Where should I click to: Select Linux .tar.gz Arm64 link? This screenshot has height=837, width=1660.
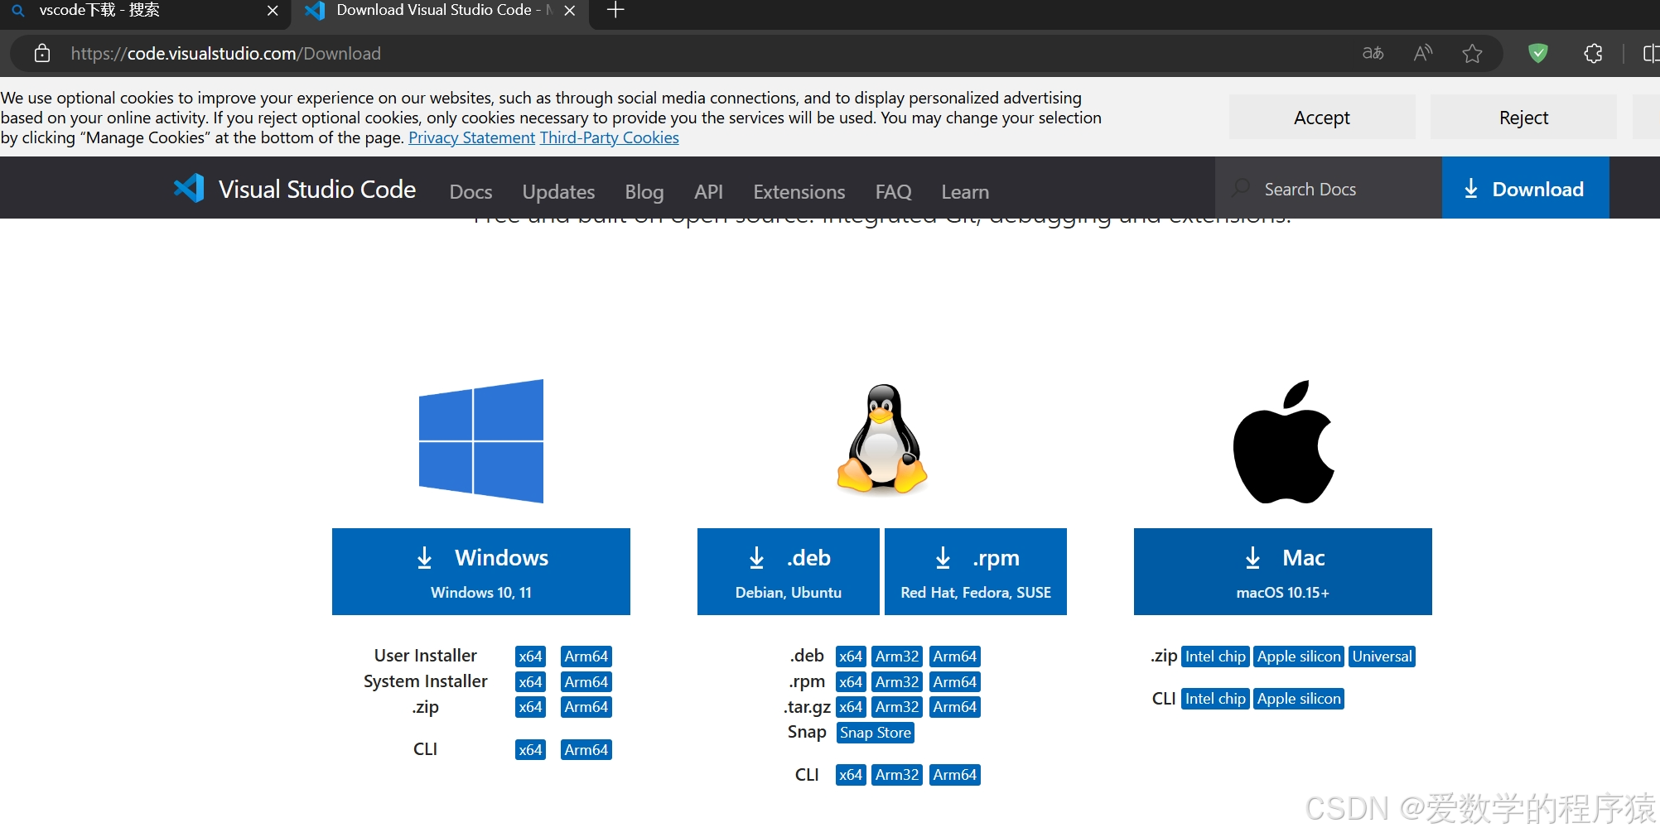pos(955,707)
